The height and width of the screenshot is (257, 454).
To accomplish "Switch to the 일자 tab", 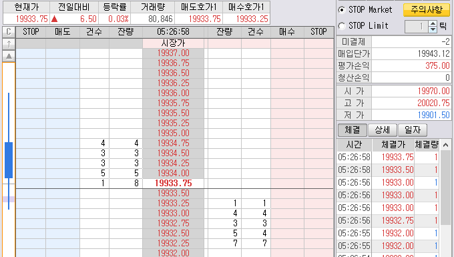I will coord(413,130).
